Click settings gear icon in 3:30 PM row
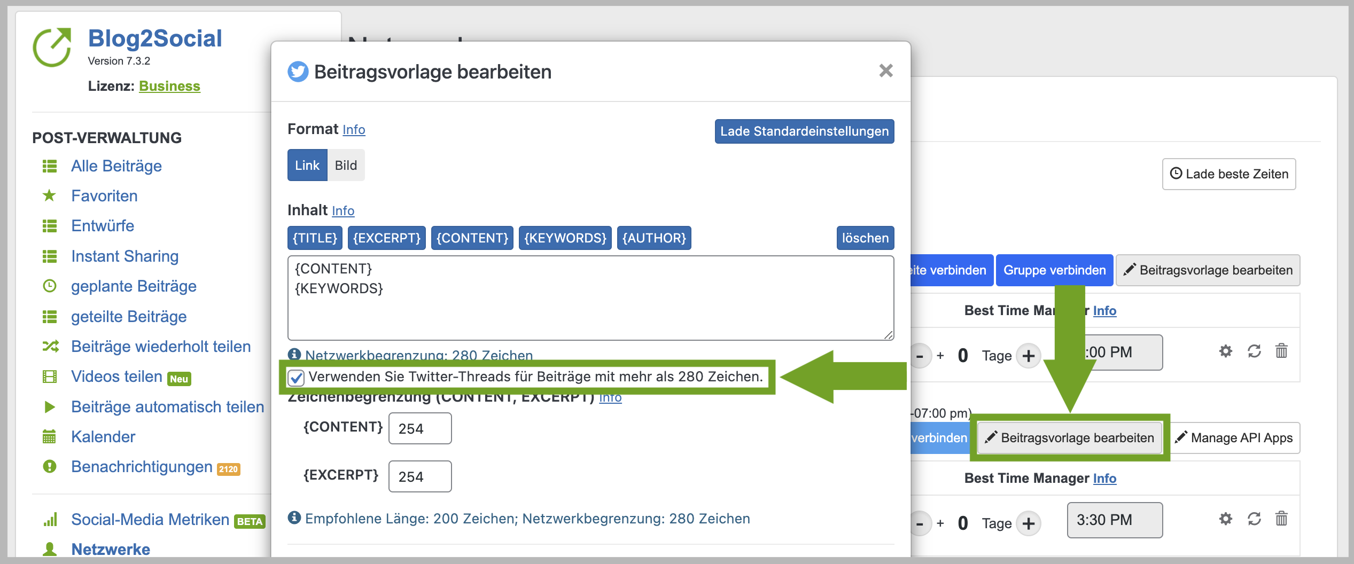 point(1226,519)
